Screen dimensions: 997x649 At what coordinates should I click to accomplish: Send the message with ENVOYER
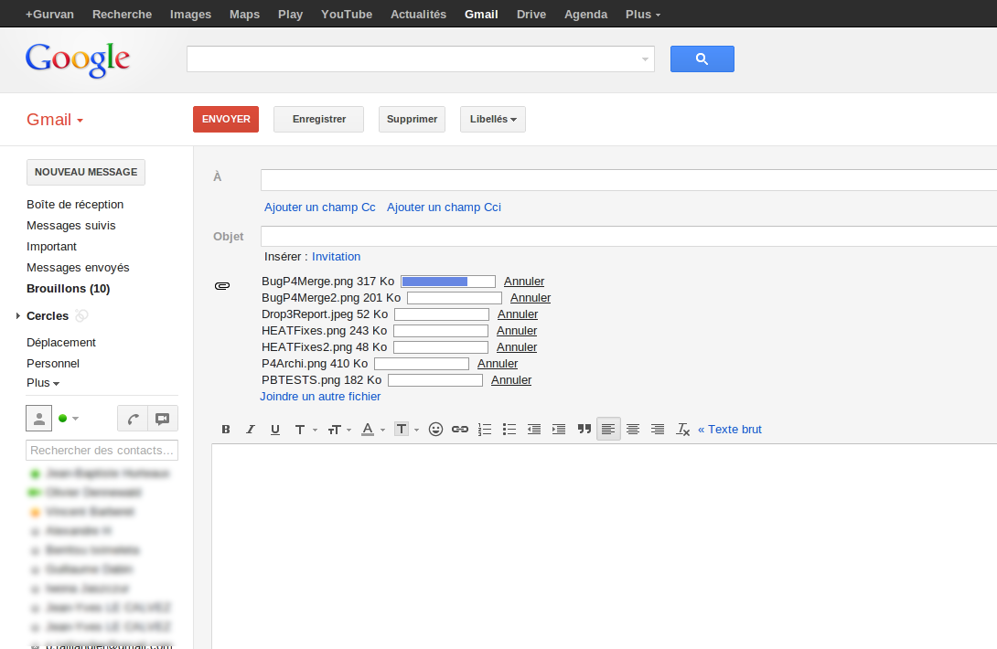pos(226,120)
